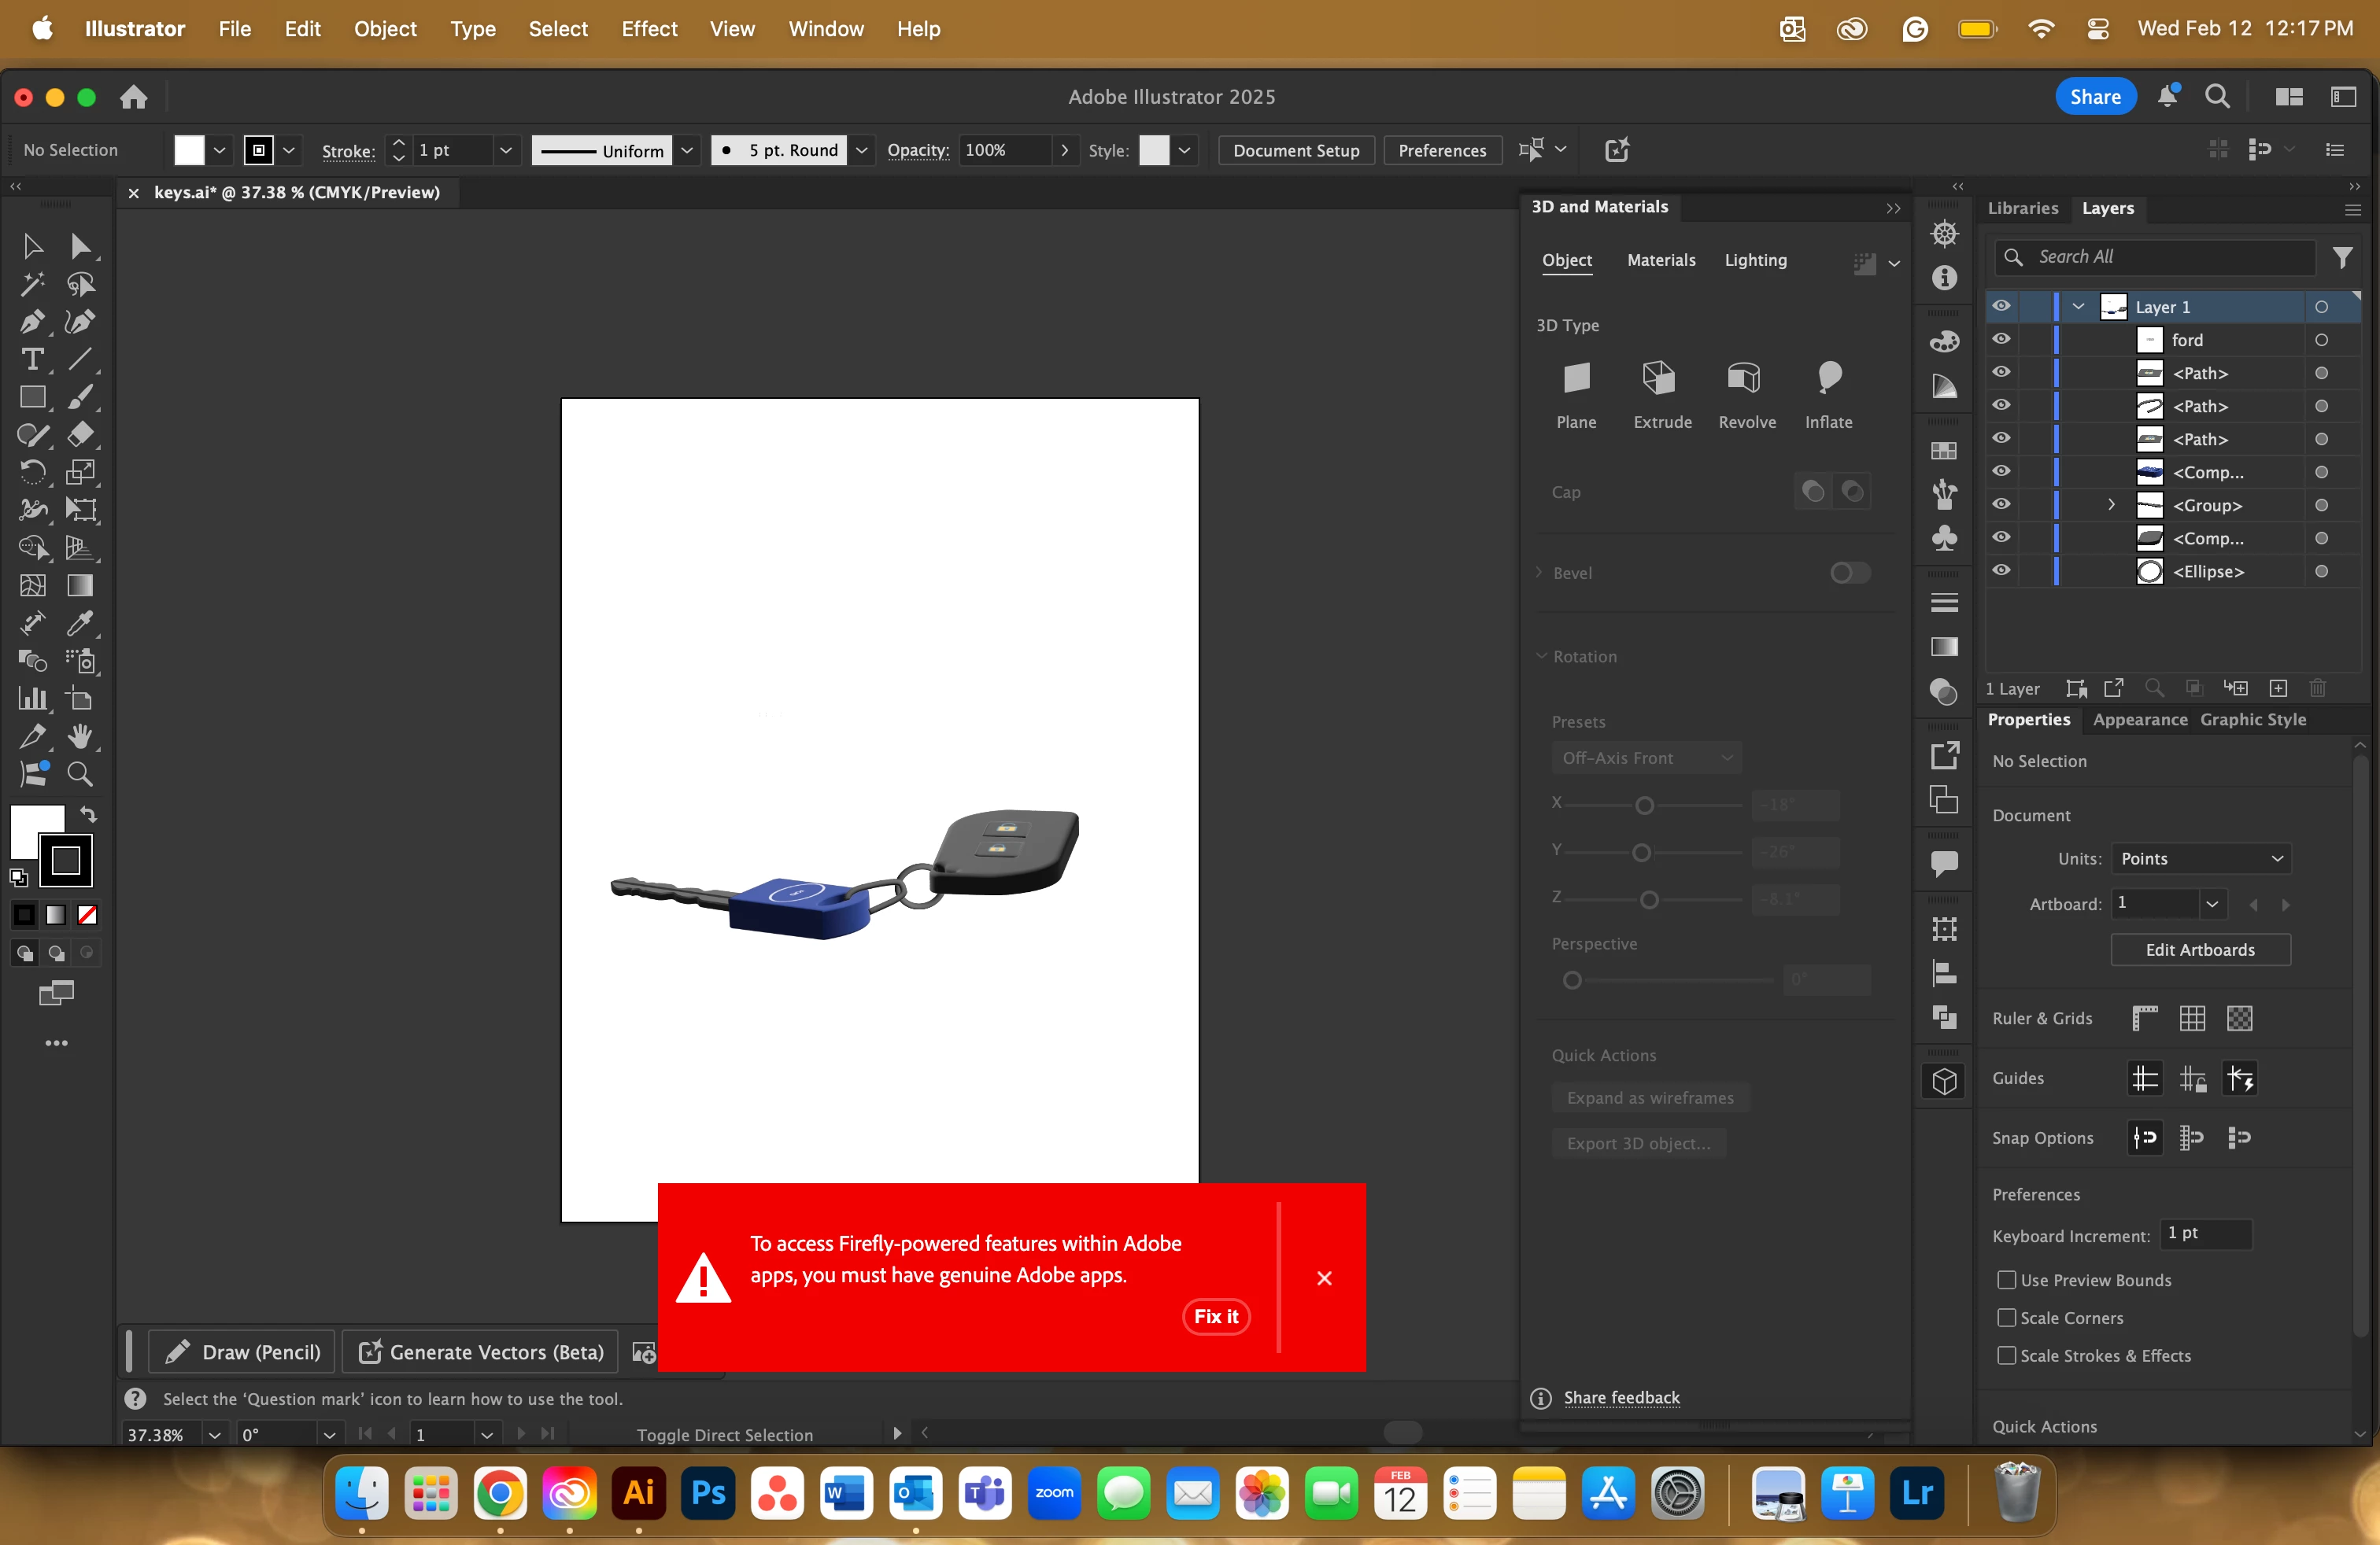Viewport: 2380px width, 1545px height.
Task: Click the Rotate tool
Action: [x=31, y=472]
